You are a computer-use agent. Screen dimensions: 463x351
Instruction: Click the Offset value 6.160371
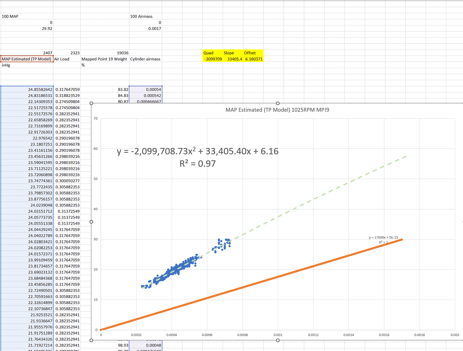click(x=253, y=59)
